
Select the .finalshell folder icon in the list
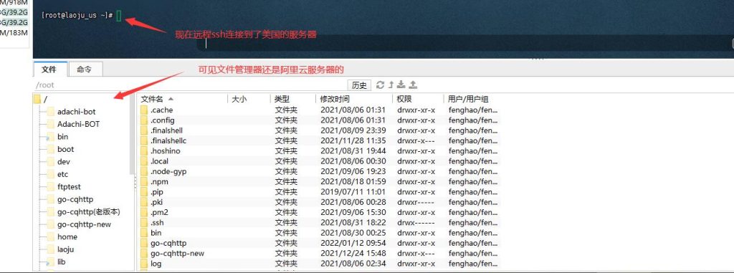[x=143, y=130]
